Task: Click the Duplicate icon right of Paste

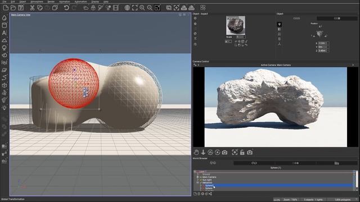Action: pos(55,8)
